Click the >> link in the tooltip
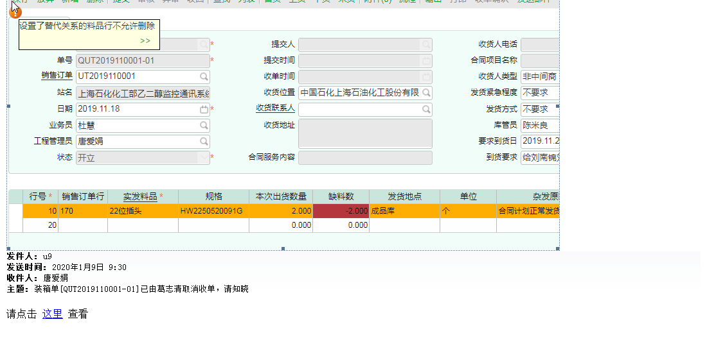 pos(145,41)
